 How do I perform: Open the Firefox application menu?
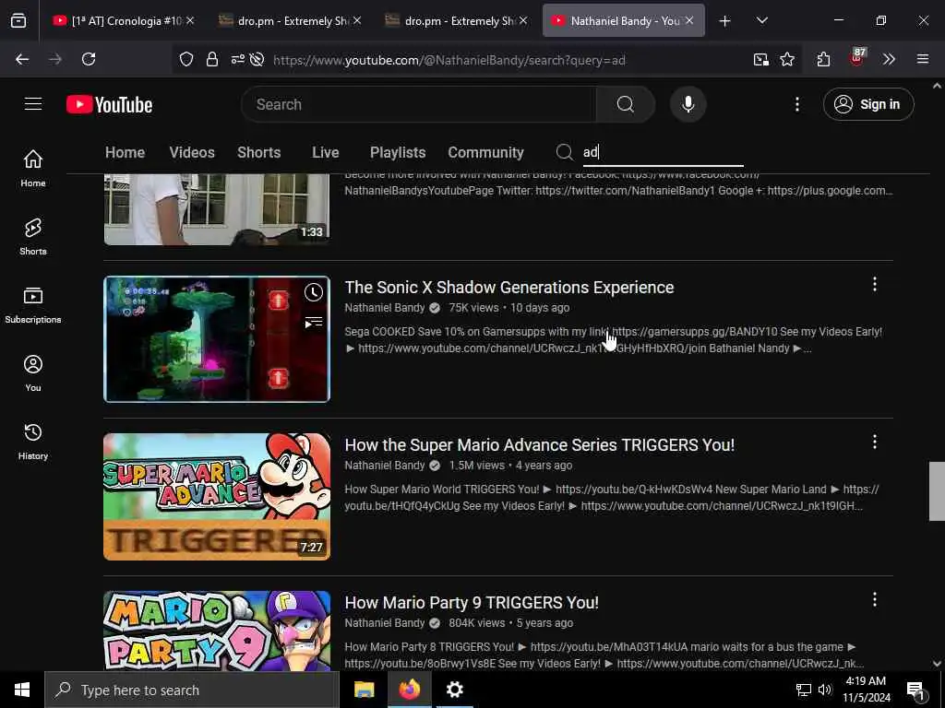click(x=923, y=59)
